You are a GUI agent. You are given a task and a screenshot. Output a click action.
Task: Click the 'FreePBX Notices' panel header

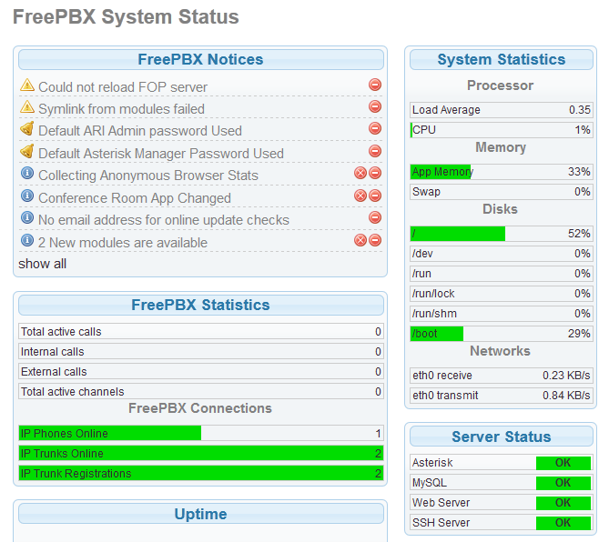point(201,59)
